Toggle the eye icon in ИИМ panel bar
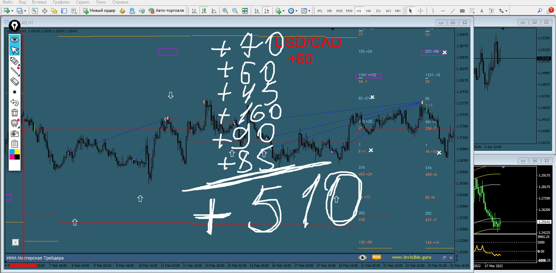This screenshot has width=556, height=273. coord(363,257)
